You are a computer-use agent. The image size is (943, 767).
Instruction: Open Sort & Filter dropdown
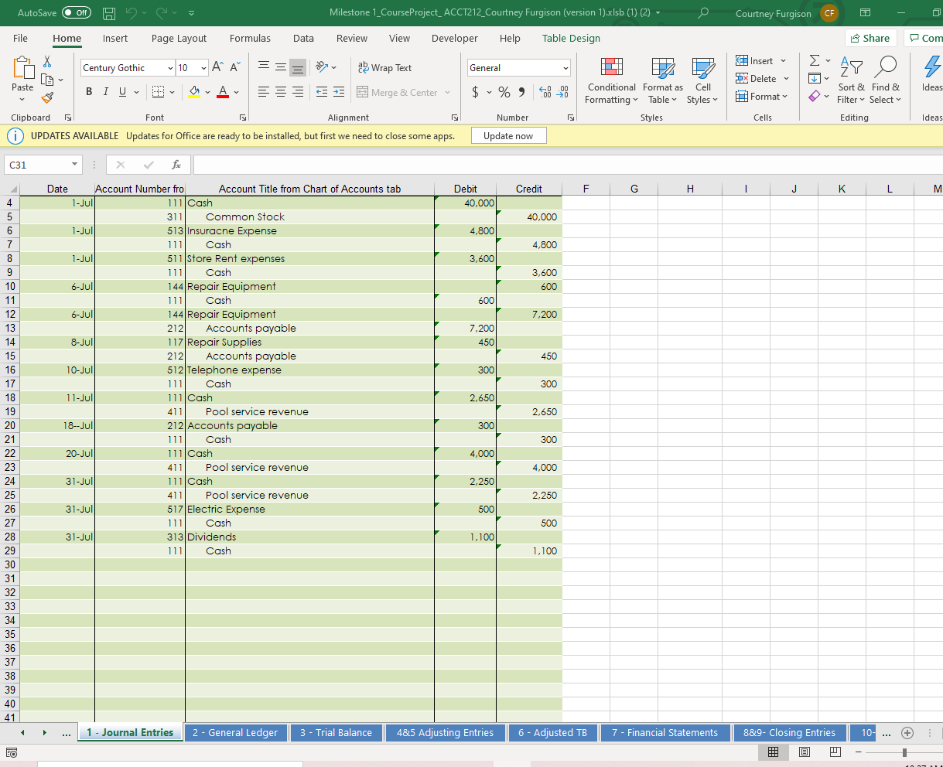point(851,80)
